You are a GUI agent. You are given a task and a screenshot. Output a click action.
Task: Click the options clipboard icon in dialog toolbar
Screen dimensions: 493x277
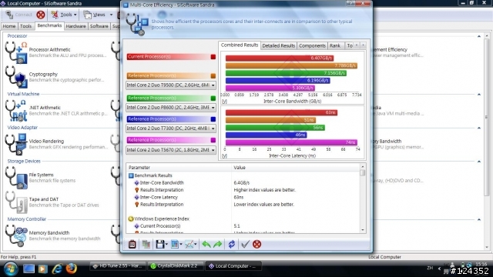click(x=132, y=245)
